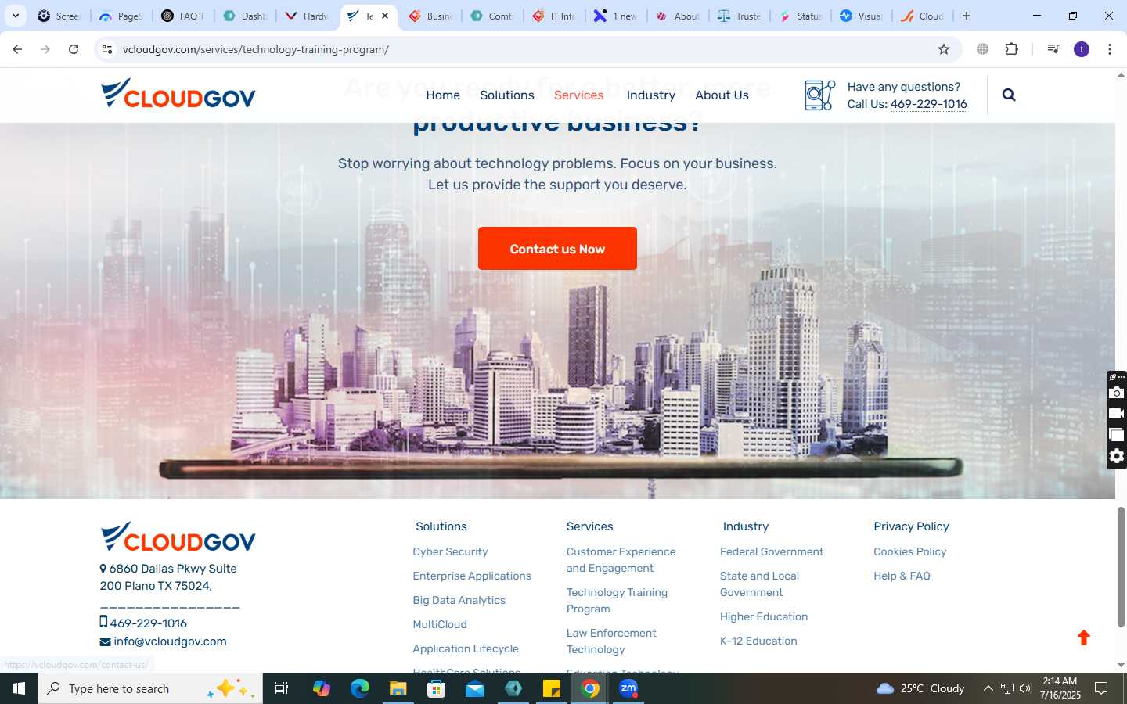Open the Solutions menu item
This screenshot has width=1127, height=704.
[x=507, y=95]
